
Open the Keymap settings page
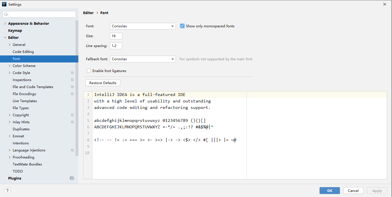click(15, 31)
